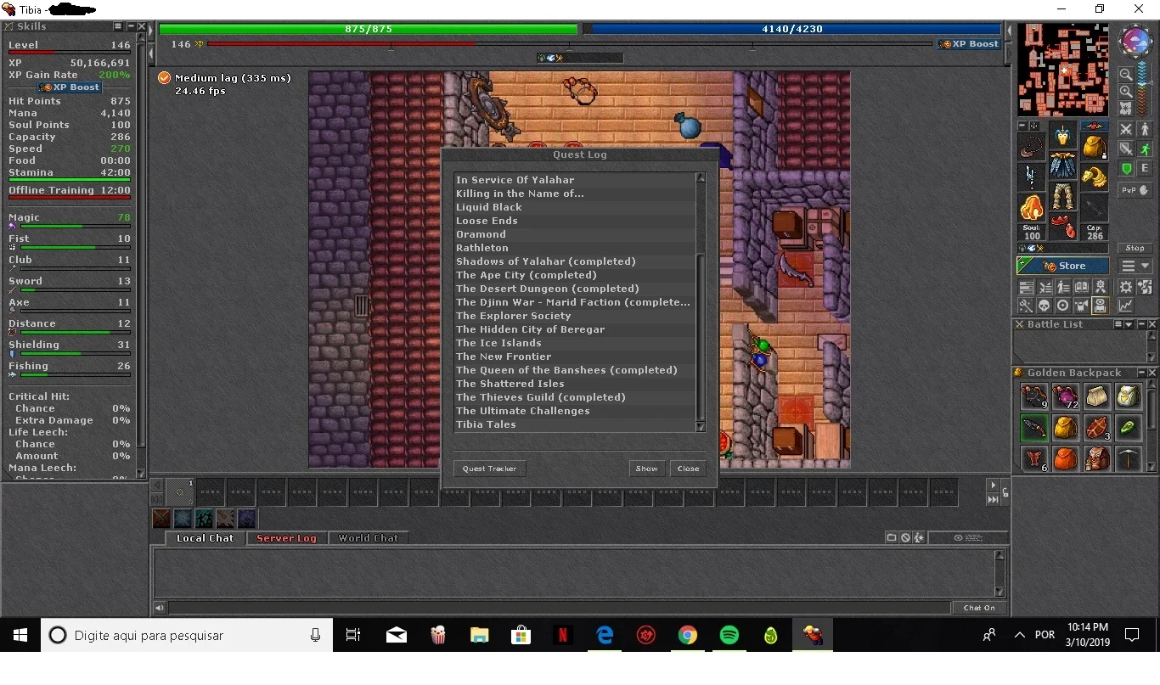Zoom in the minimap with magnifier plus

pyautogui.click(x=1126, y=91)
